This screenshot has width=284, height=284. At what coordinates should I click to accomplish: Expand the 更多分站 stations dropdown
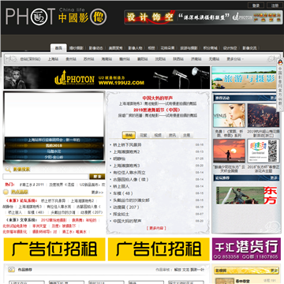[x=235, y=59]
